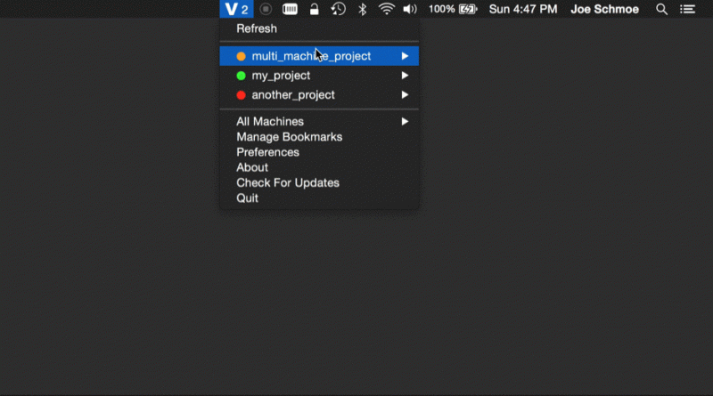Click the Vagrant V menu bar icon
713x396 pixels.
(236, 9)
